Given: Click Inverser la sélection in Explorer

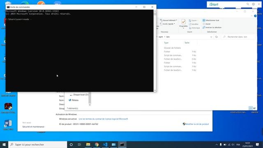Looking at the screenshot, I should tap(212, 28).
